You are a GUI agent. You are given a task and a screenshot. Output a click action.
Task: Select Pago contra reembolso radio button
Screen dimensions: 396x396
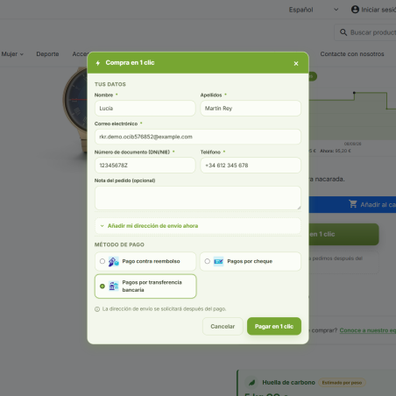(103, 261)
